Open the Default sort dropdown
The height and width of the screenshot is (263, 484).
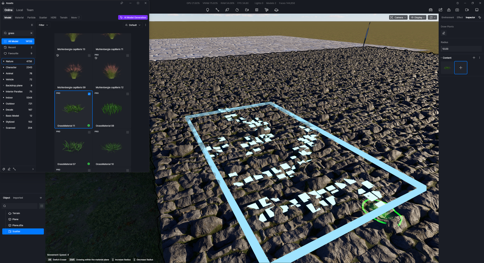click(x=133, y=25)
